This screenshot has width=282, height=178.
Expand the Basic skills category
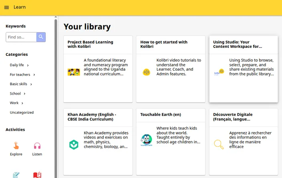[31, 84]
